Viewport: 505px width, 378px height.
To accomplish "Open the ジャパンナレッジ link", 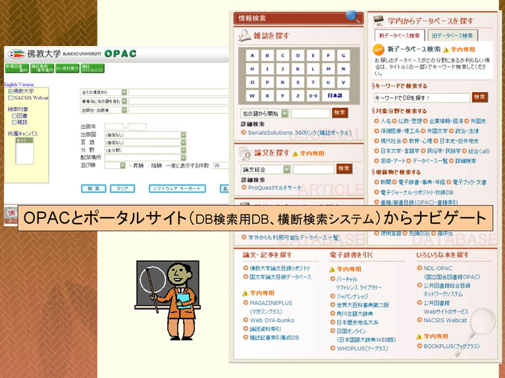I will point(352,296).
